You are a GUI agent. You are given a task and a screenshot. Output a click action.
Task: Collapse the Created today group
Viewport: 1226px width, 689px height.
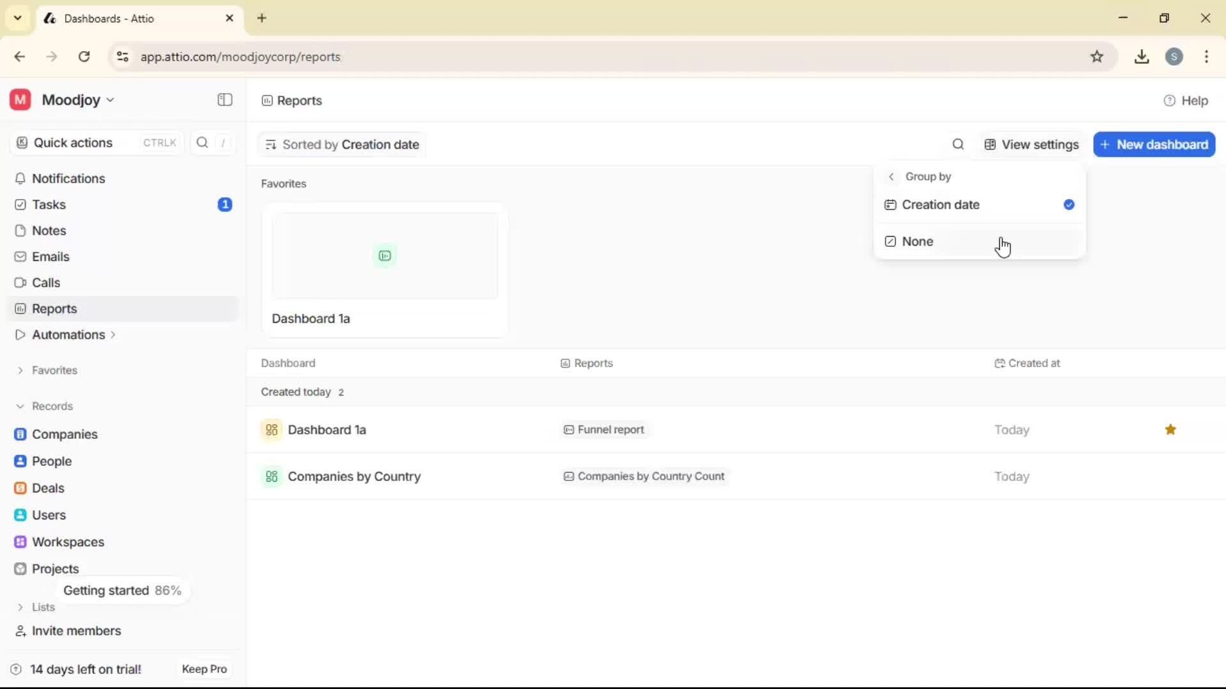tap(295, 392)
